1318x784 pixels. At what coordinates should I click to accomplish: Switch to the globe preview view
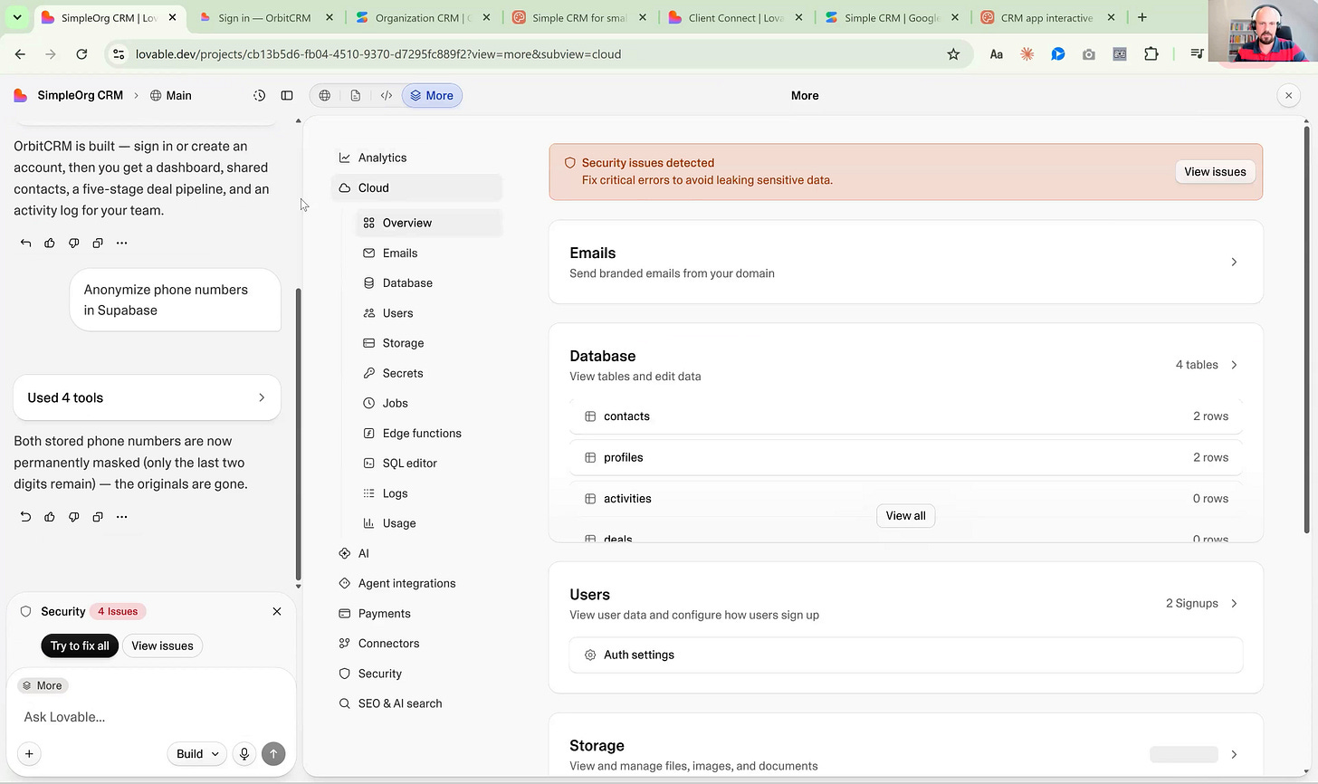tap(325, 95)
